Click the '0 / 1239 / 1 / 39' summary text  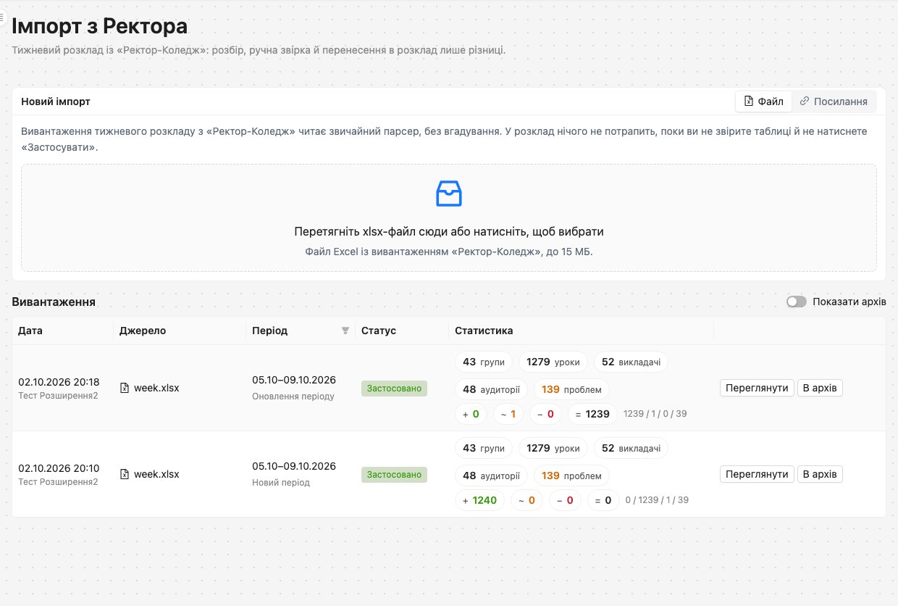pos(657,500)
